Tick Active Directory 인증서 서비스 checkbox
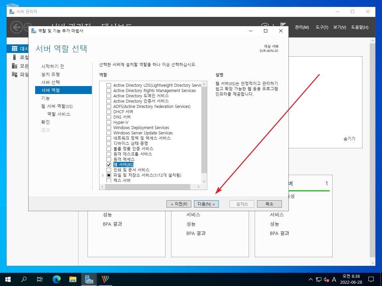The width and height of the screenshot is (382, 286). pos(109,101)
